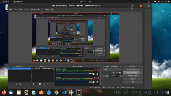Mute Mic/Aux speaker icon
Image resolution: width=171 pixels, height=96 pixels.
94,82
